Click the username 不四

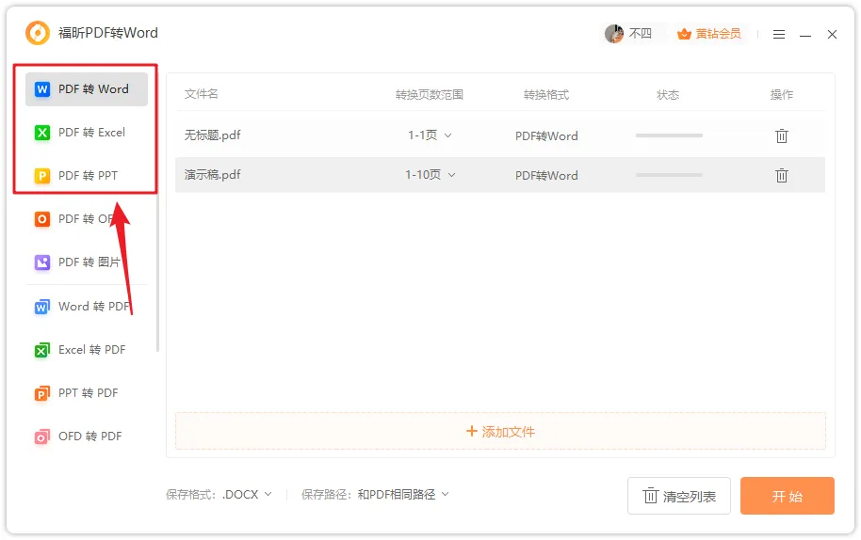click(640, 34)
